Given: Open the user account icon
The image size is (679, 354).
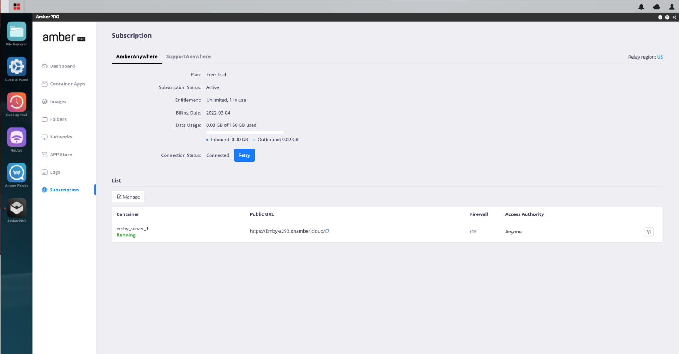Looking at the screenshot, I should pyautogui.click(x=672, y=7).
